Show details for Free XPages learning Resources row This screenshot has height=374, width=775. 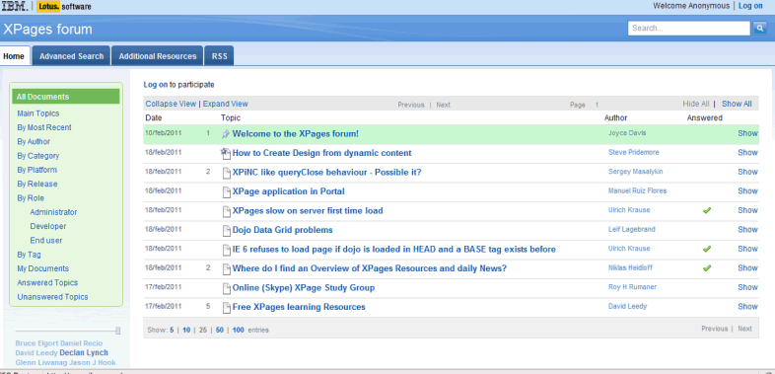point(747,307)
